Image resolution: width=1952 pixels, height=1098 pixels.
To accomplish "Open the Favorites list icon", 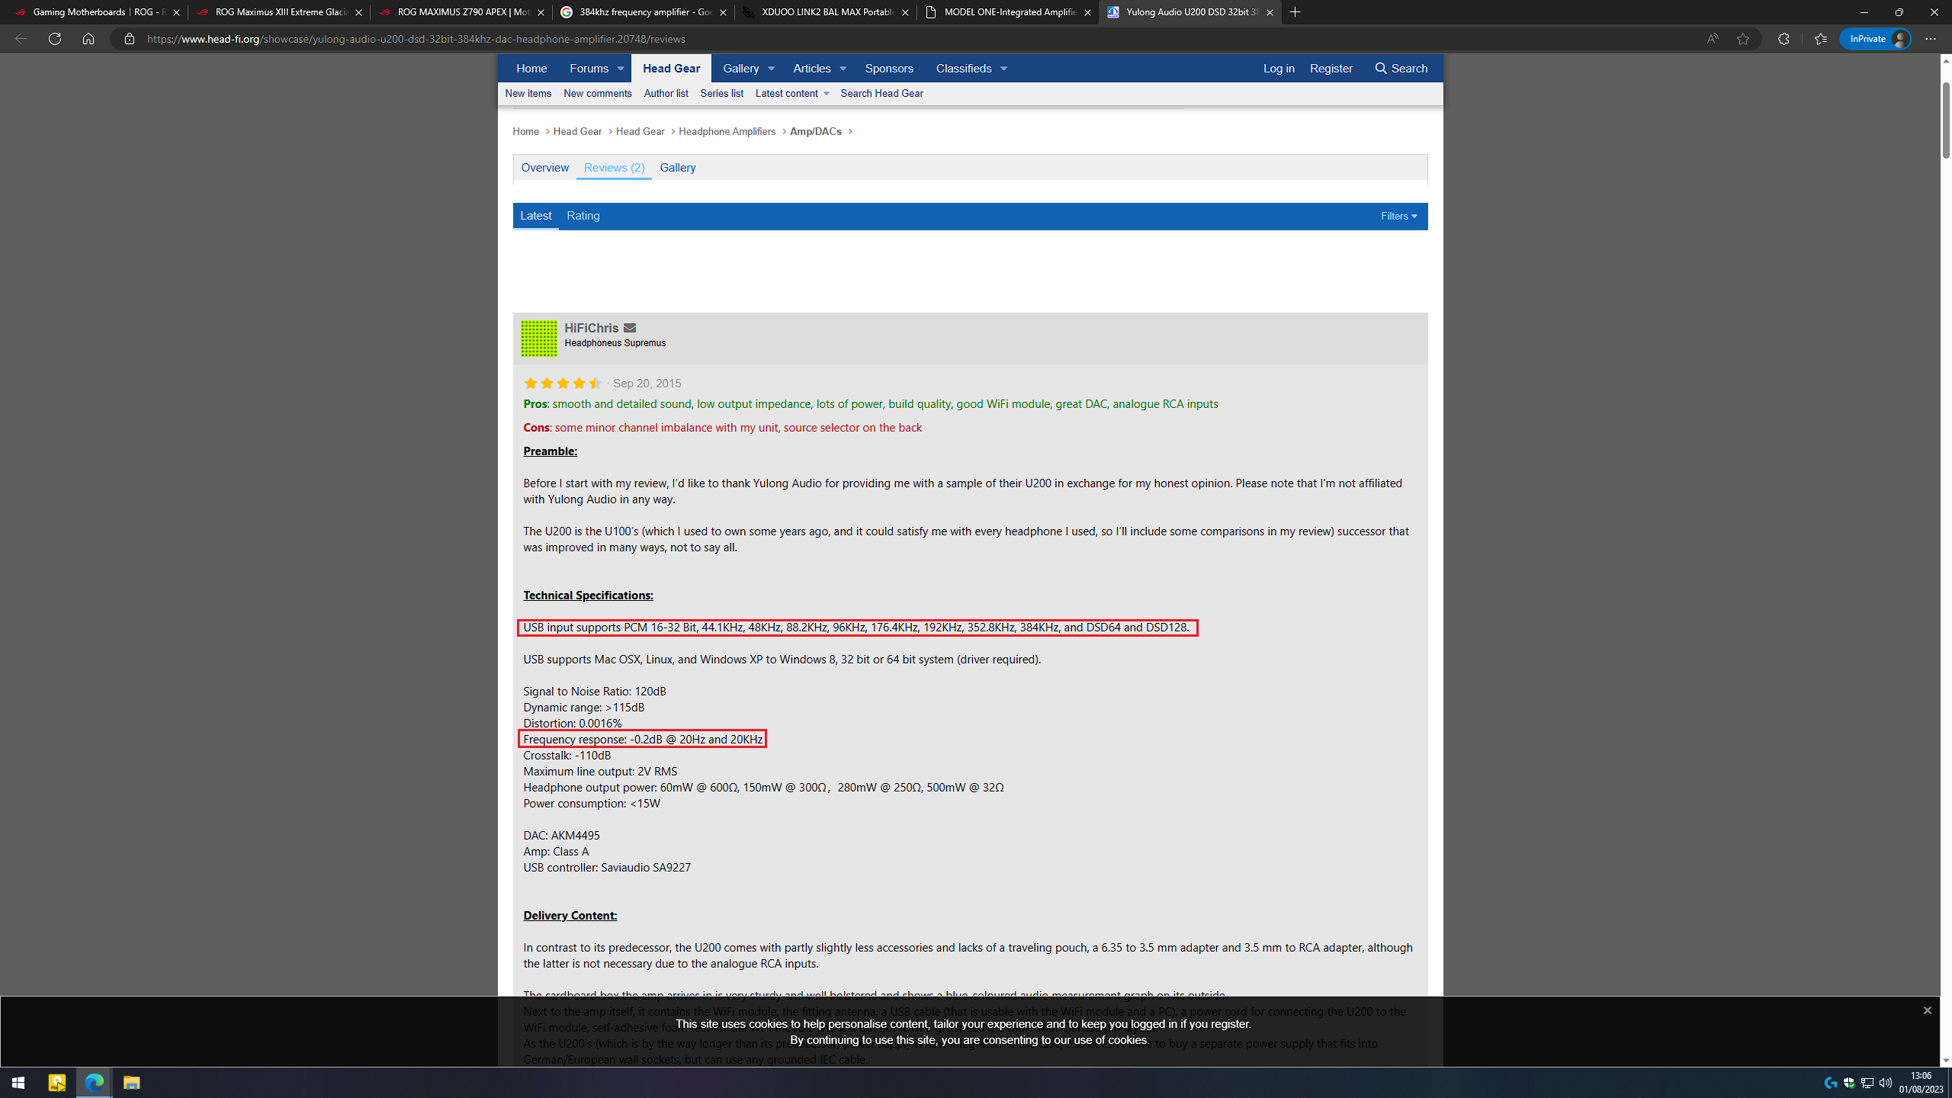I will pos(1821,39).
